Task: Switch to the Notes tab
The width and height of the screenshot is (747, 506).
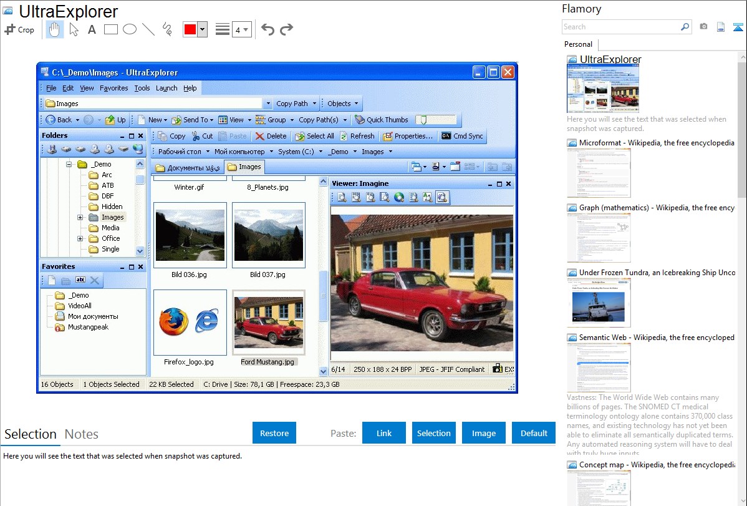Action: tap(82, 434)
